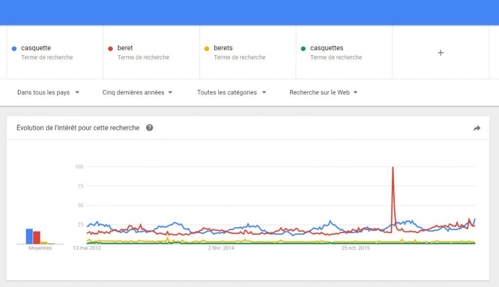Edit the casquettes search term
Image resolution: width=499 pixels, height=287 pixels.
[x=327, y=48]
